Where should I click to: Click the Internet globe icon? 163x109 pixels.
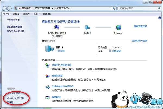119,27
